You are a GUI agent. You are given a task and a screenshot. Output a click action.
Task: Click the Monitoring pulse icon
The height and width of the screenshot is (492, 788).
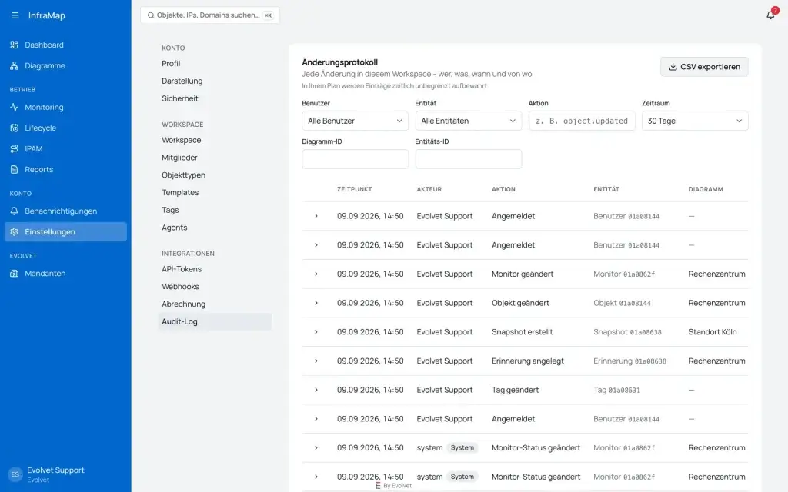[14, 107]
